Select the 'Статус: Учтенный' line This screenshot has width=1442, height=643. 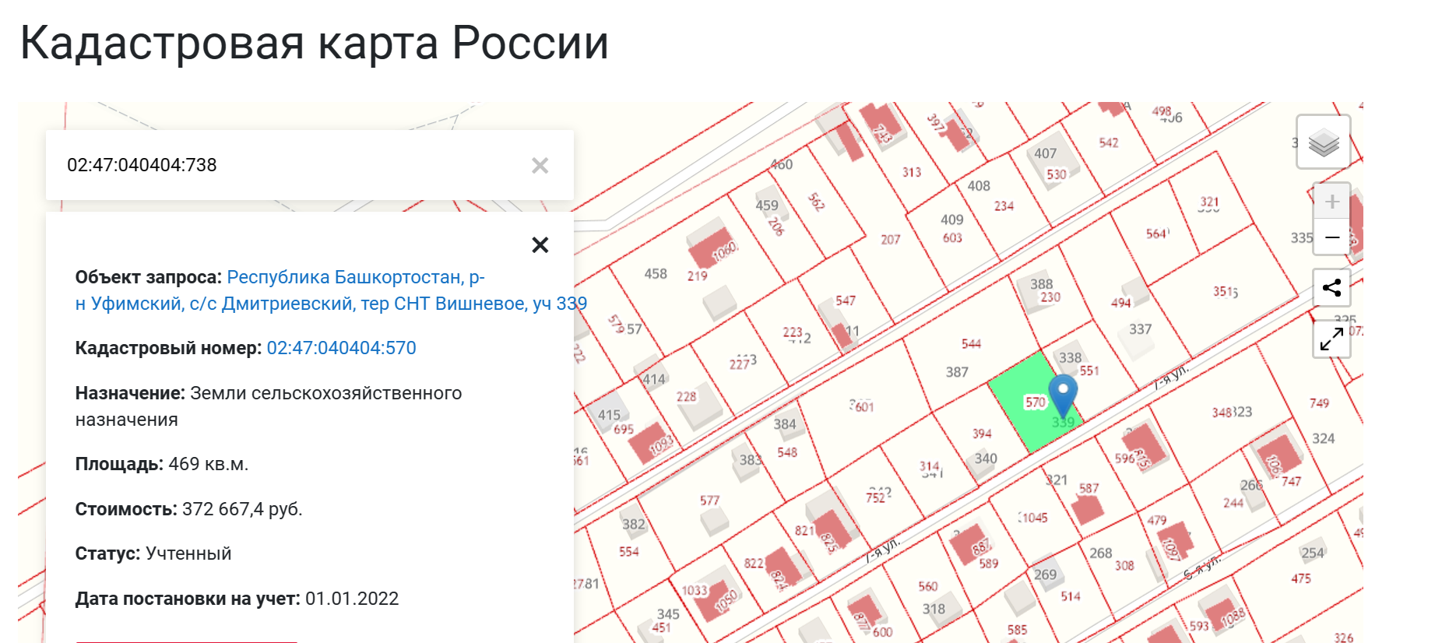pyautogui.click(x=153, y=553)
